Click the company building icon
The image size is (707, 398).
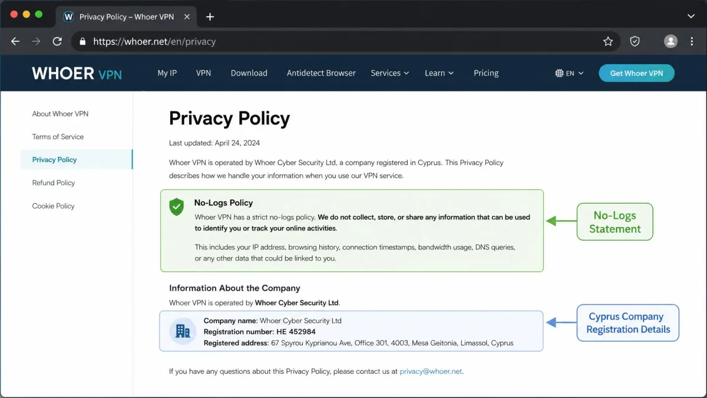click(183, 331)
